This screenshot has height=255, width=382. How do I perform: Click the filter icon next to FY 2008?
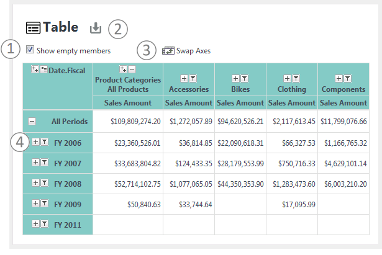(x=44, y=182)
